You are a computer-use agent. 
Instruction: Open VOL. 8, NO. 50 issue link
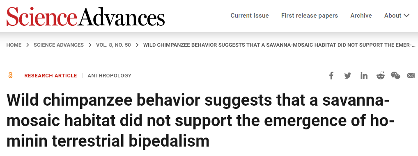[x=114, y=45]
